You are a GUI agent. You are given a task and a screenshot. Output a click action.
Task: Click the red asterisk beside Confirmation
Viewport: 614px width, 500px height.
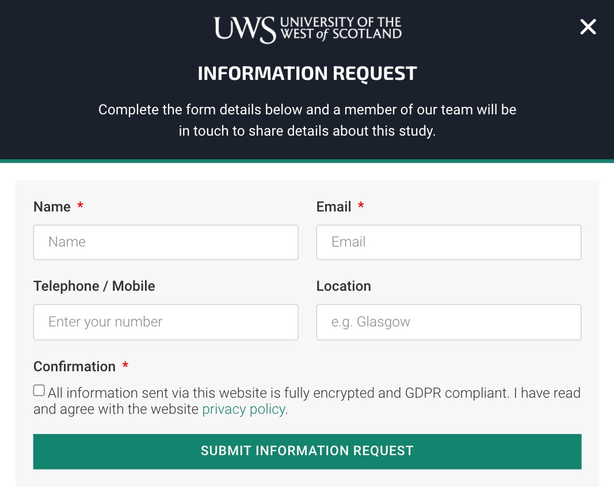pos(125,366)
